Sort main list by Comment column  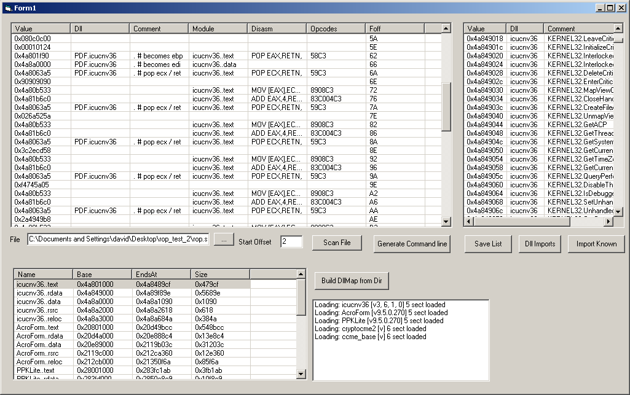[159, 28]
